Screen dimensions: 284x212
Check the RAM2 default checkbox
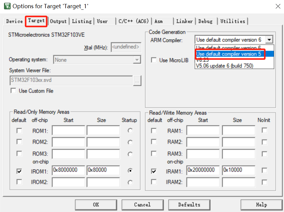(x=154, y=142)
